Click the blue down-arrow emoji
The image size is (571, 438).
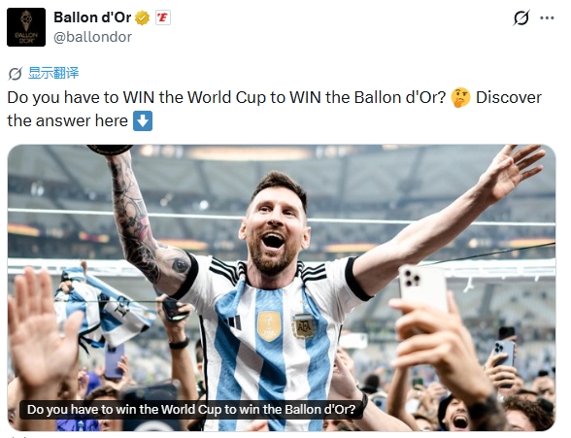click(143, 120)
